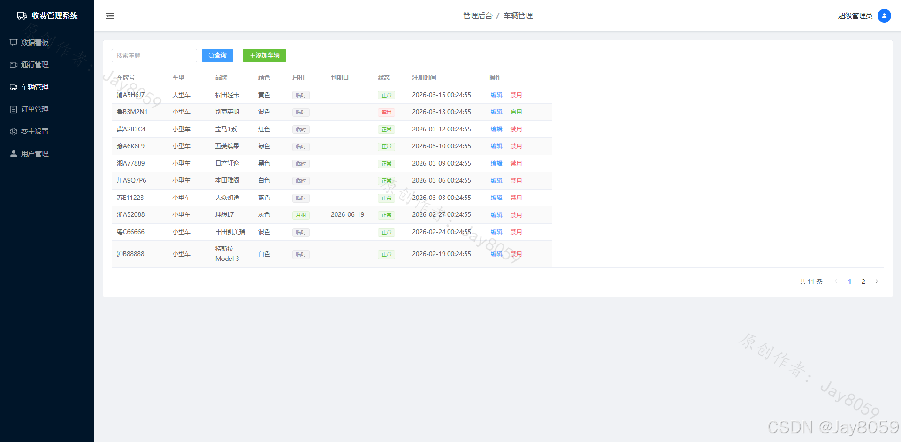Disable vehicle 冀A2B3C4

[x=516, y=130]
